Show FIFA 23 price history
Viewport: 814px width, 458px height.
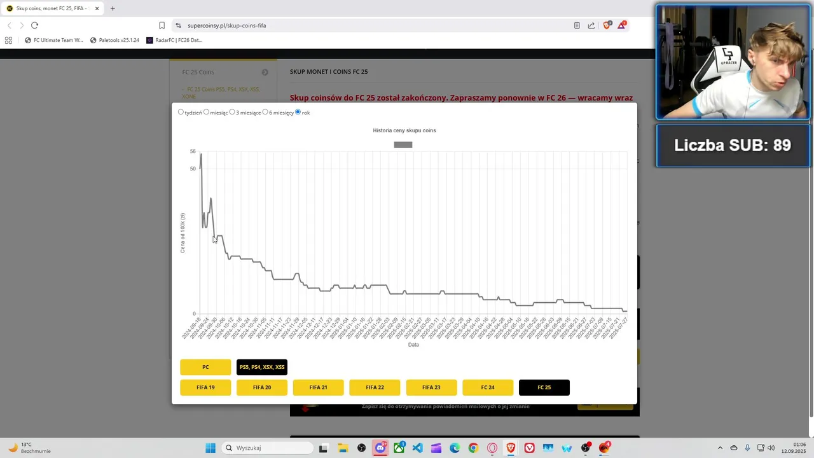click(431, 387)
